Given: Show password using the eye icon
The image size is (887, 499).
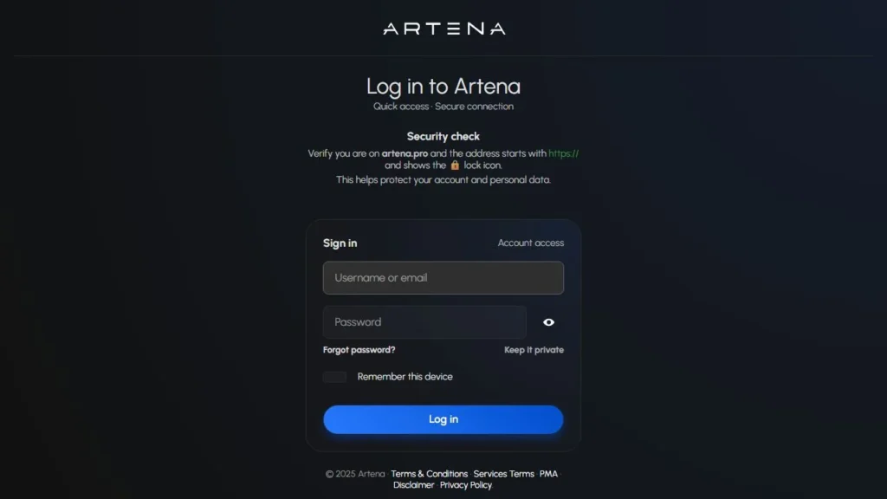Looking at the screenshot, I should click(548, 322).
